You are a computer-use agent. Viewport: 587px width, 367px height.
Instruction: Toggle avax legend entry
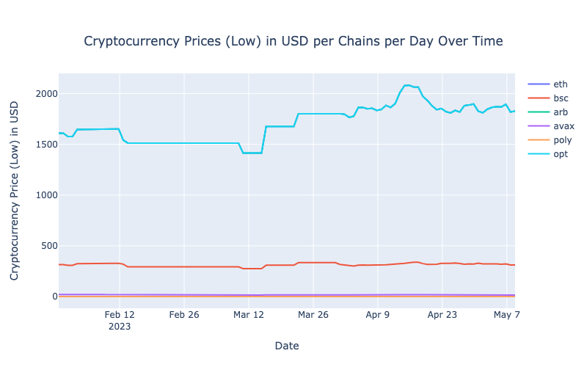tap(551, 126)
